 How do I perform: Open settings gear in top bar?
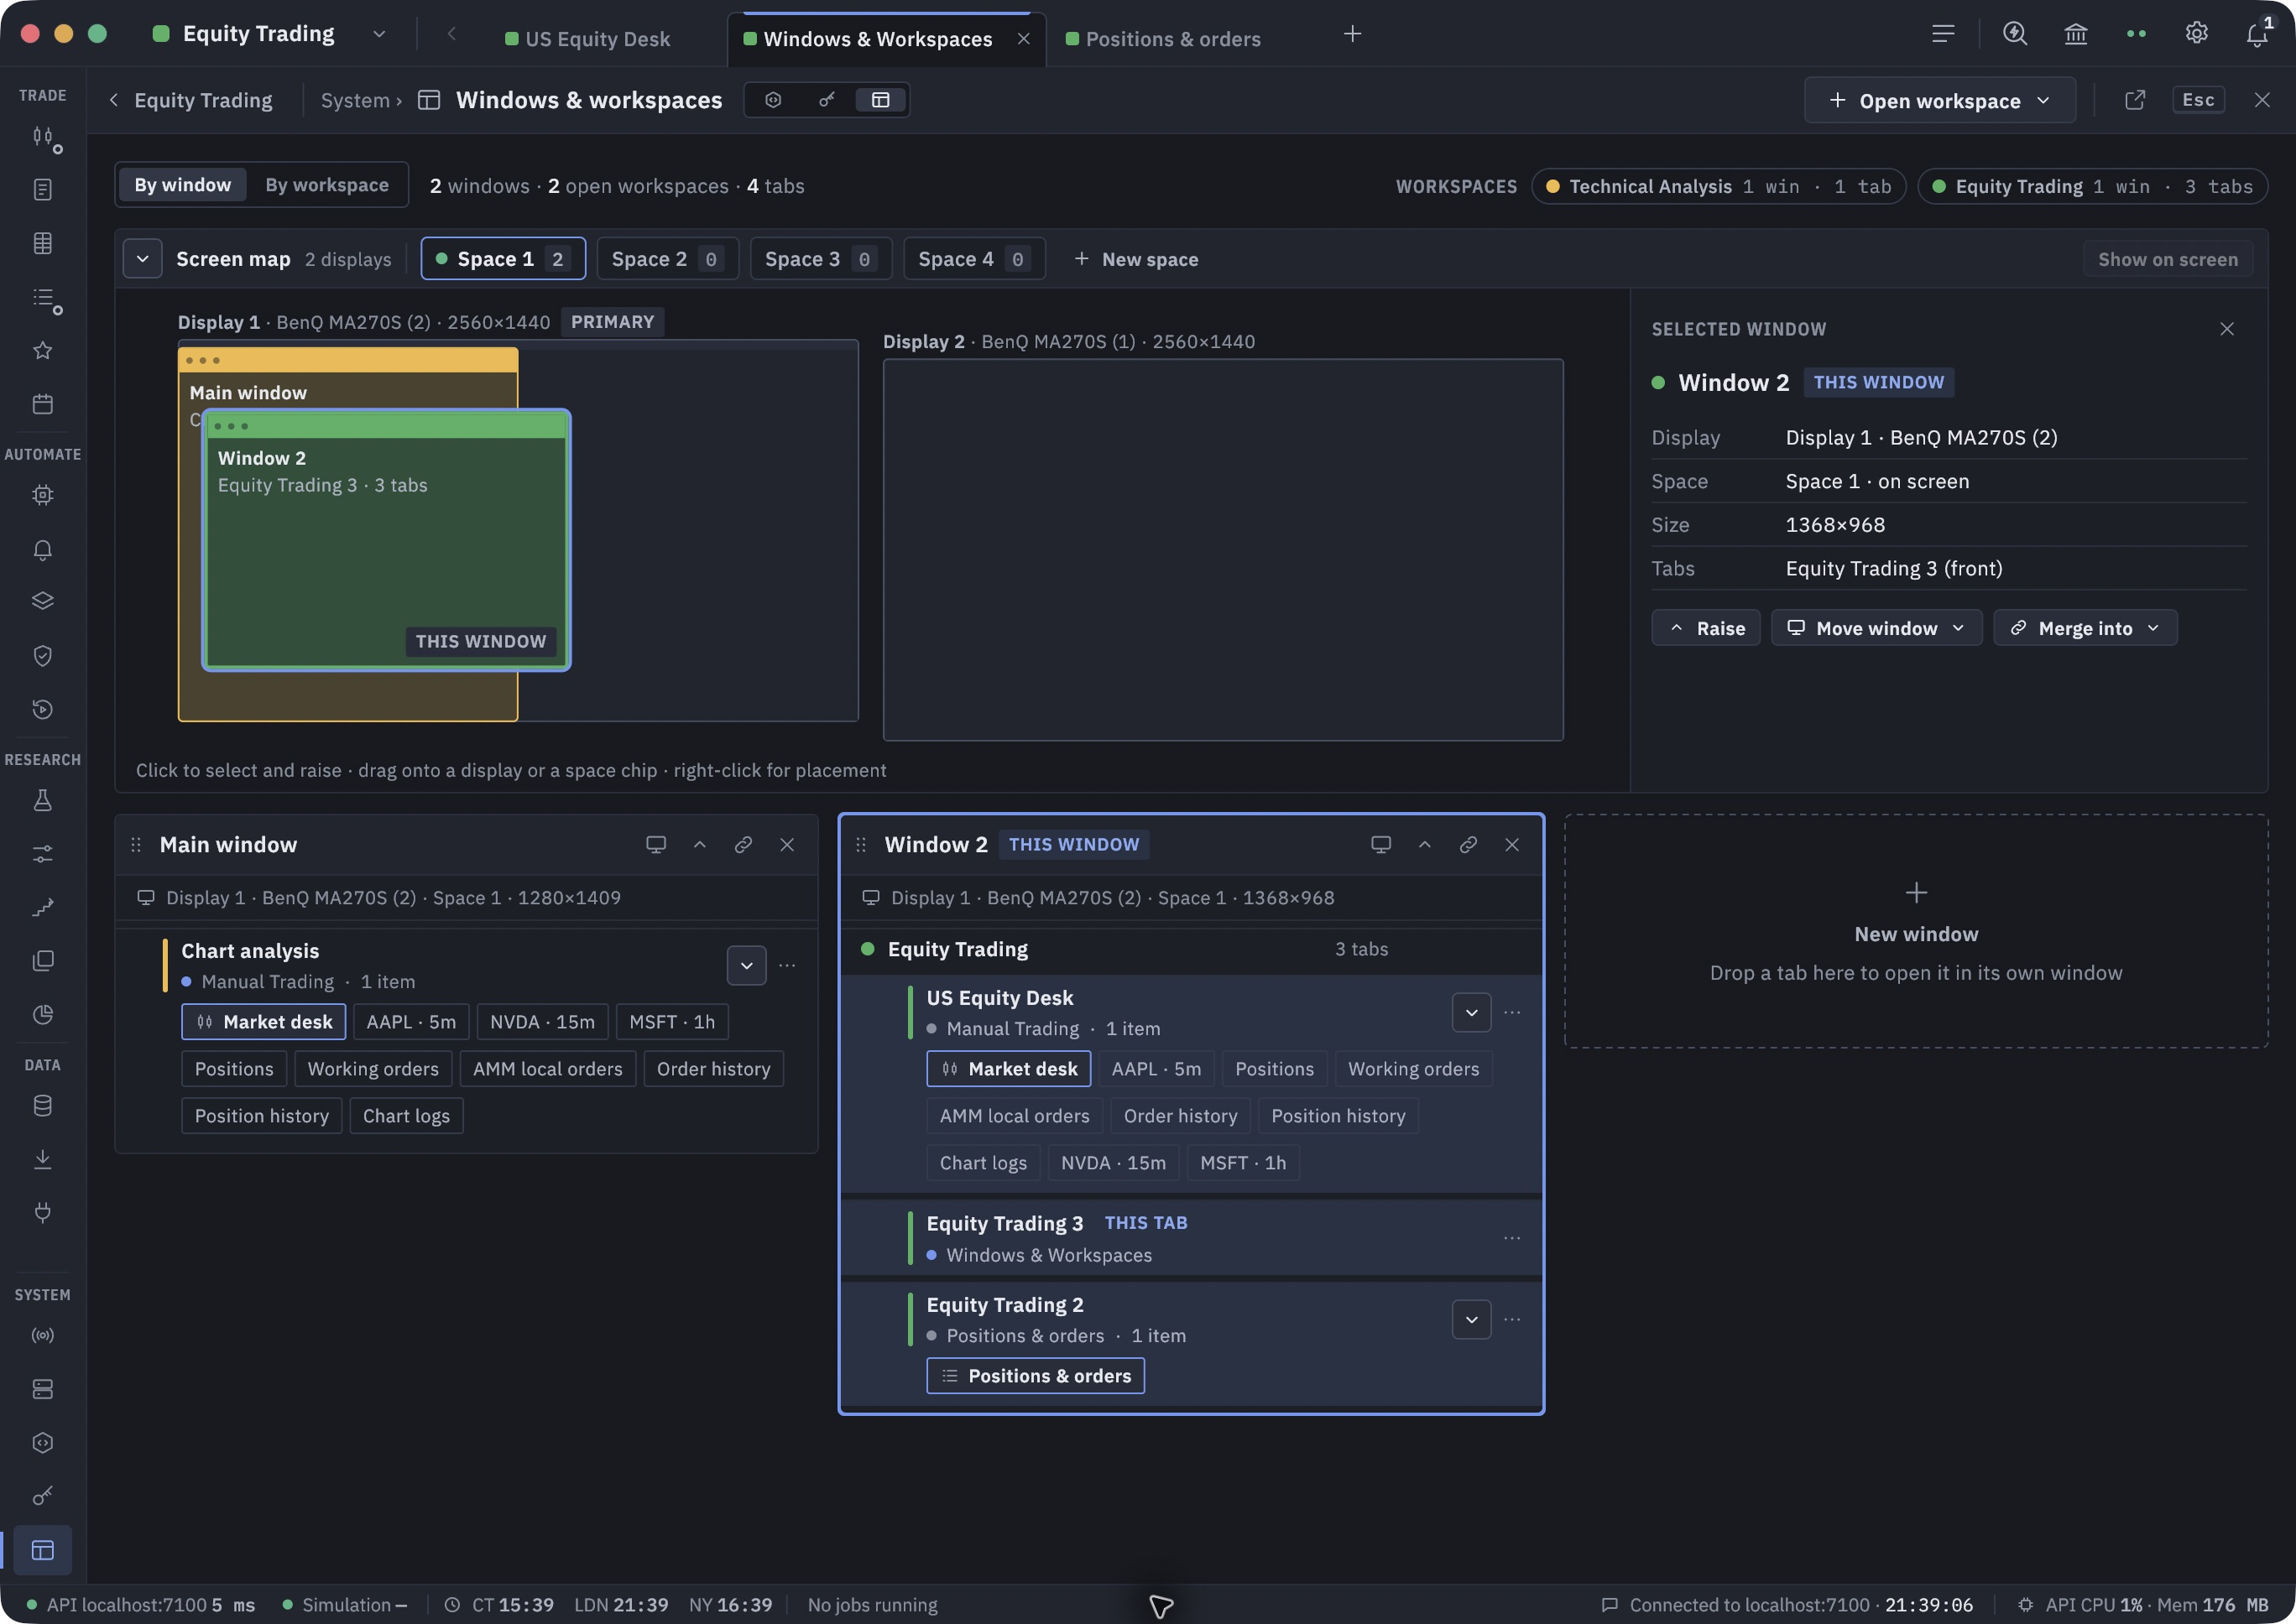2197,34
